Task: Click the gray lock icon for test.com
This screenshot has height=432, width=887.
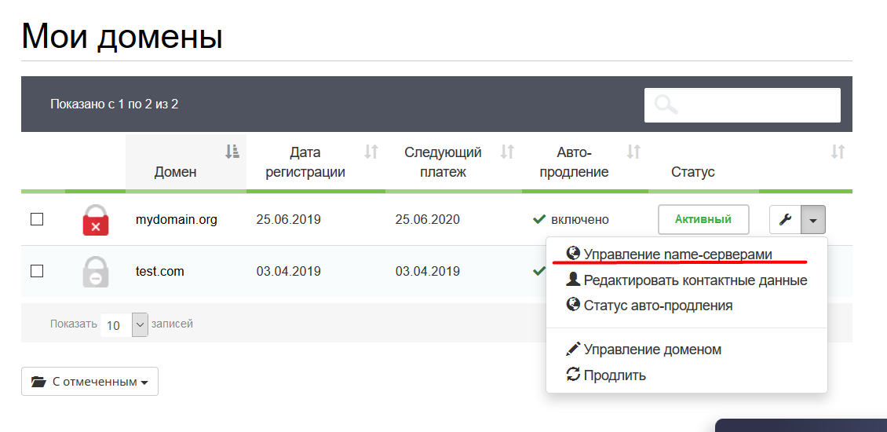Action: [96, 272]
